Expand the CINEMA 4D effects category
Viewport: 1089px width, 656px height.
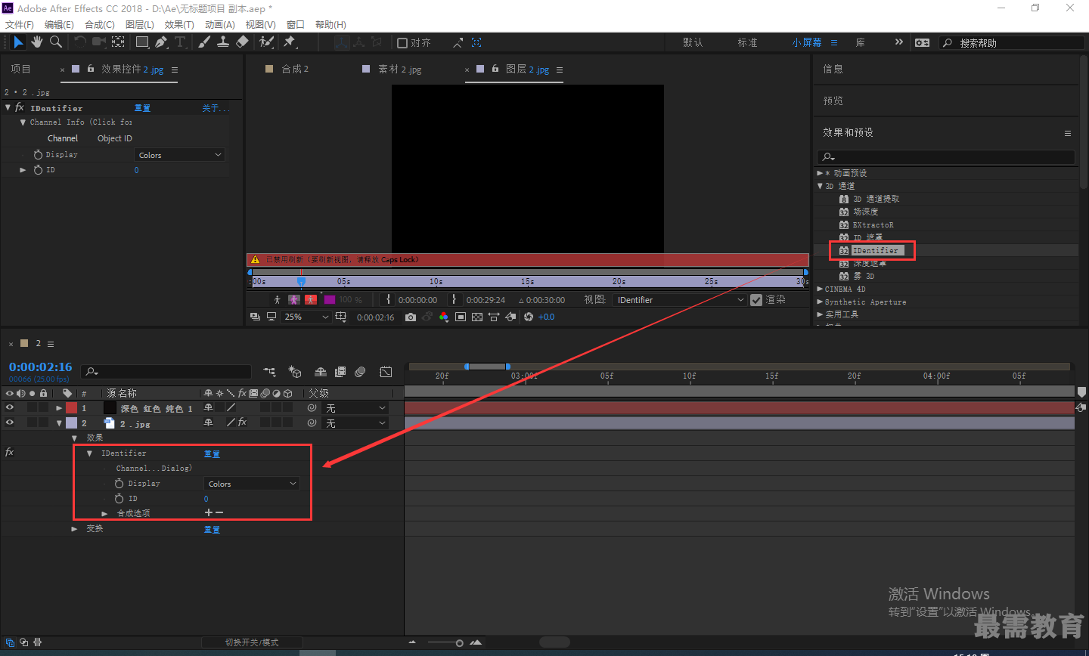click(x=820, y=289)
